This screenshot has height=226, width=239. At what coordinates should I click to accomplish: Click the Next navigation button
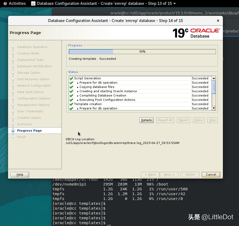169,175
